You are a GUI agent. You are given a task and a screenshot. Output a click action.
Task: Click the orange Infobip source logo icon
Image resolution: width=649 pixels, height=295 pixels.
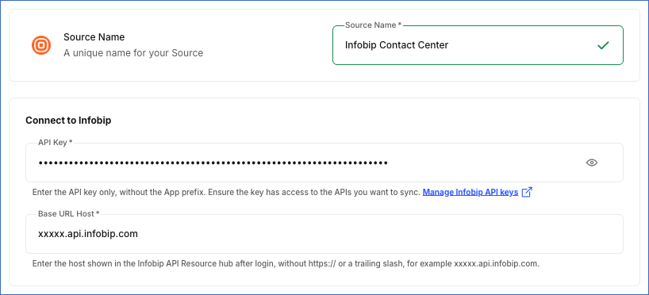(41, 45)
